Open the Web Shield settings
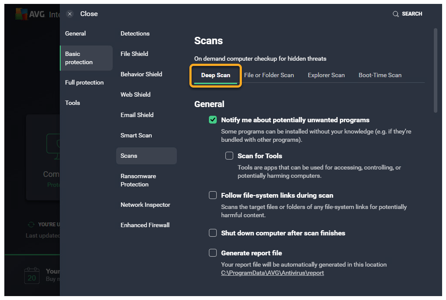 135,95
